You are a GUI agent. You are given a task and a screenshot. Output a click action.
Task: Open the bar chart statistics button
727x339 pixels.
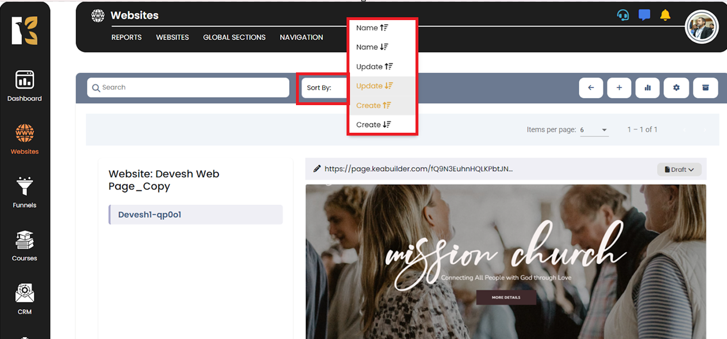point(648,88)
